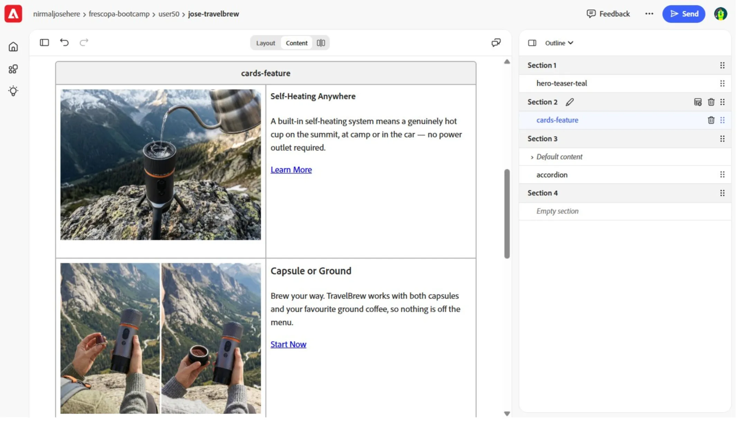Switch to the Layout tab
The width and height of the screenshot is (737, 422).
pyautogui.click(x=265, y=43)
